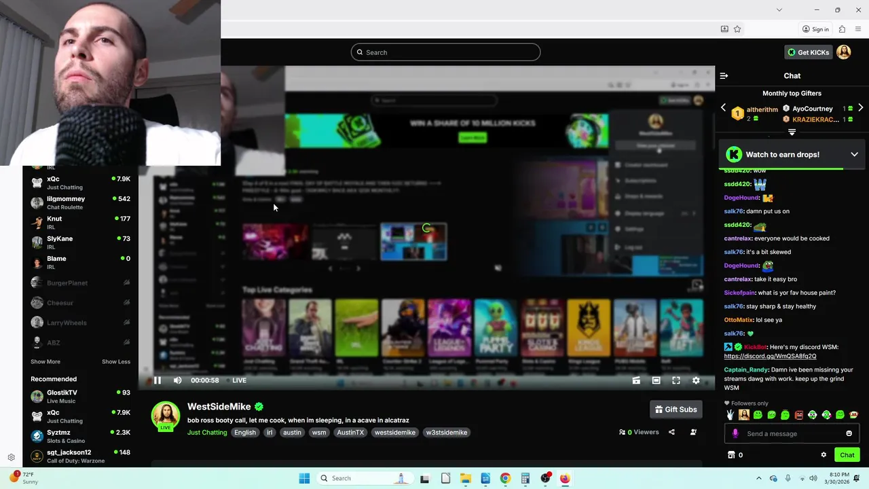Click the Gift Subs button
The width and height of the screenshot is (869, 489).
pos(676,410)
